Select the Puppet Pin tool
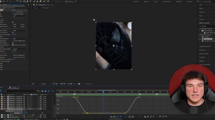The height and width of the screenshot is (120, 215). 48,1
